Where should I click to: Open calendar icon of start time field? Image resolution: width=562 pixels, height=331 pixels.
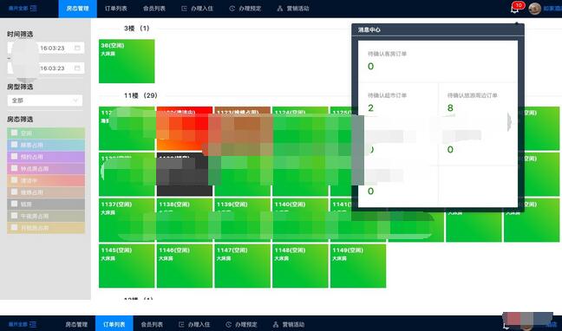(x=77, y=48)
